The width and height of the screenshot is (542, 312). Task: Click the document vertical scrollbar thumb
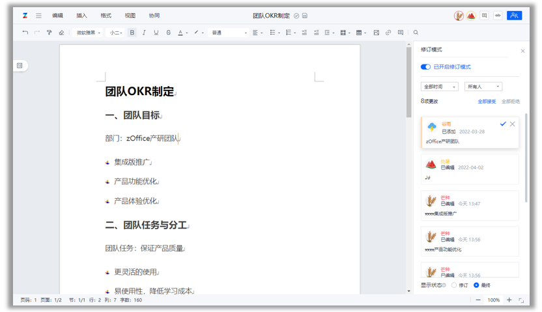(408, 82)
